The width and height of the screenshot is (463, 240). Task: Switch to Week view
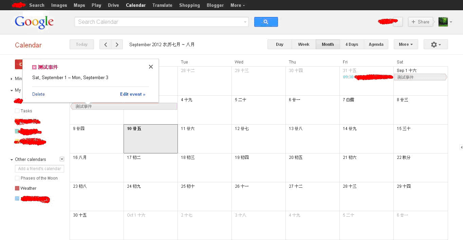point(303,44)
